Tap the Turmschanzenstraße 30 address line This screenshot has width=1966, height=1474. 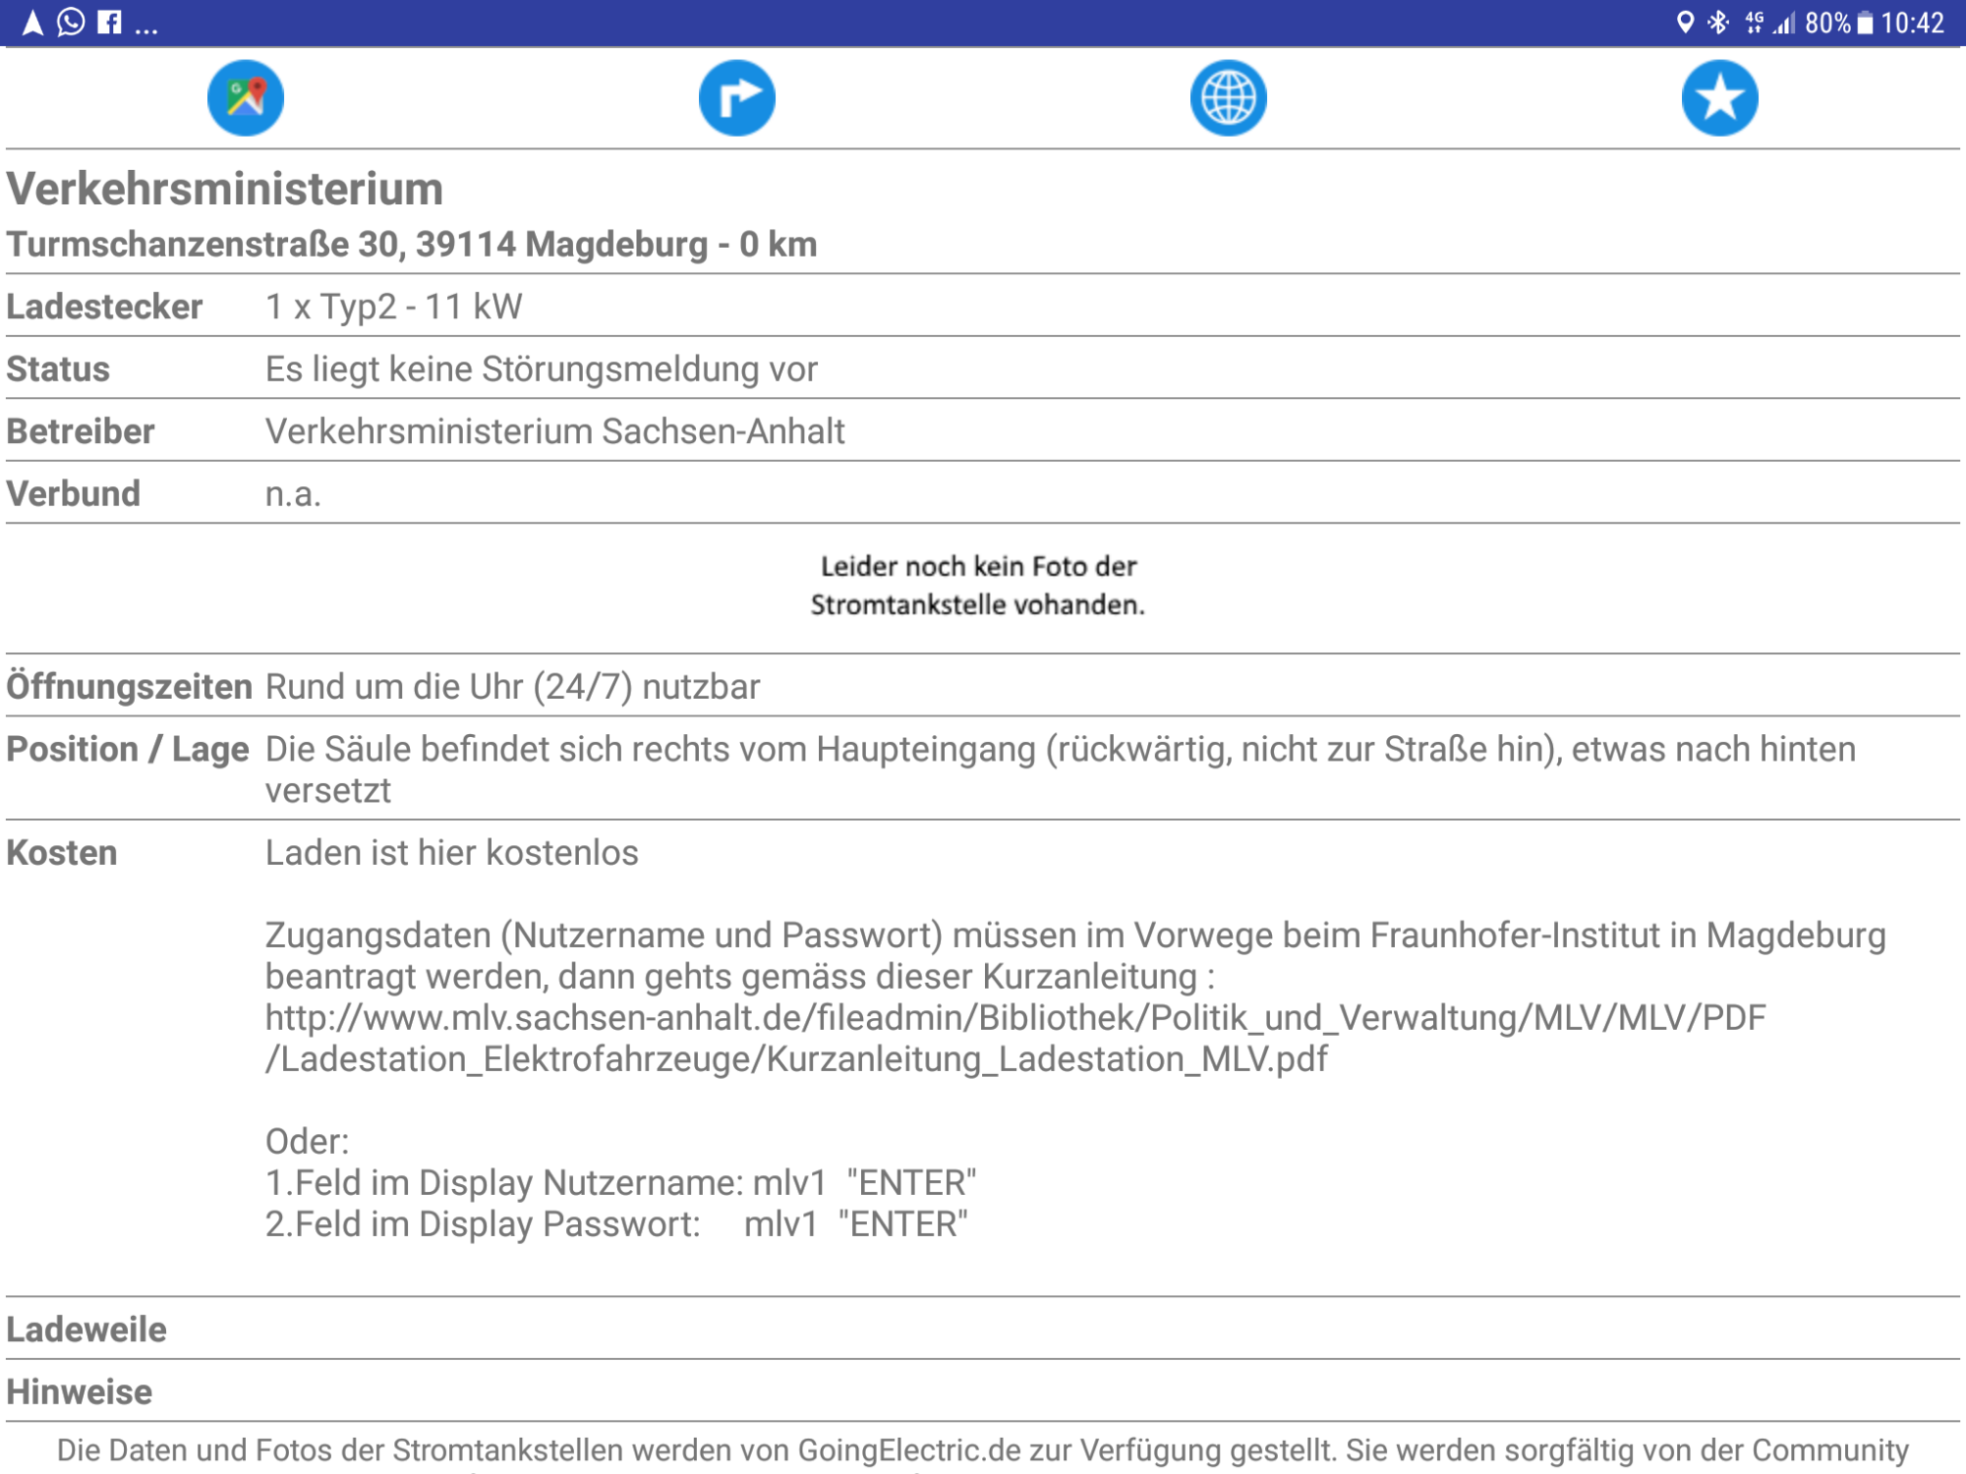point(412,244)
